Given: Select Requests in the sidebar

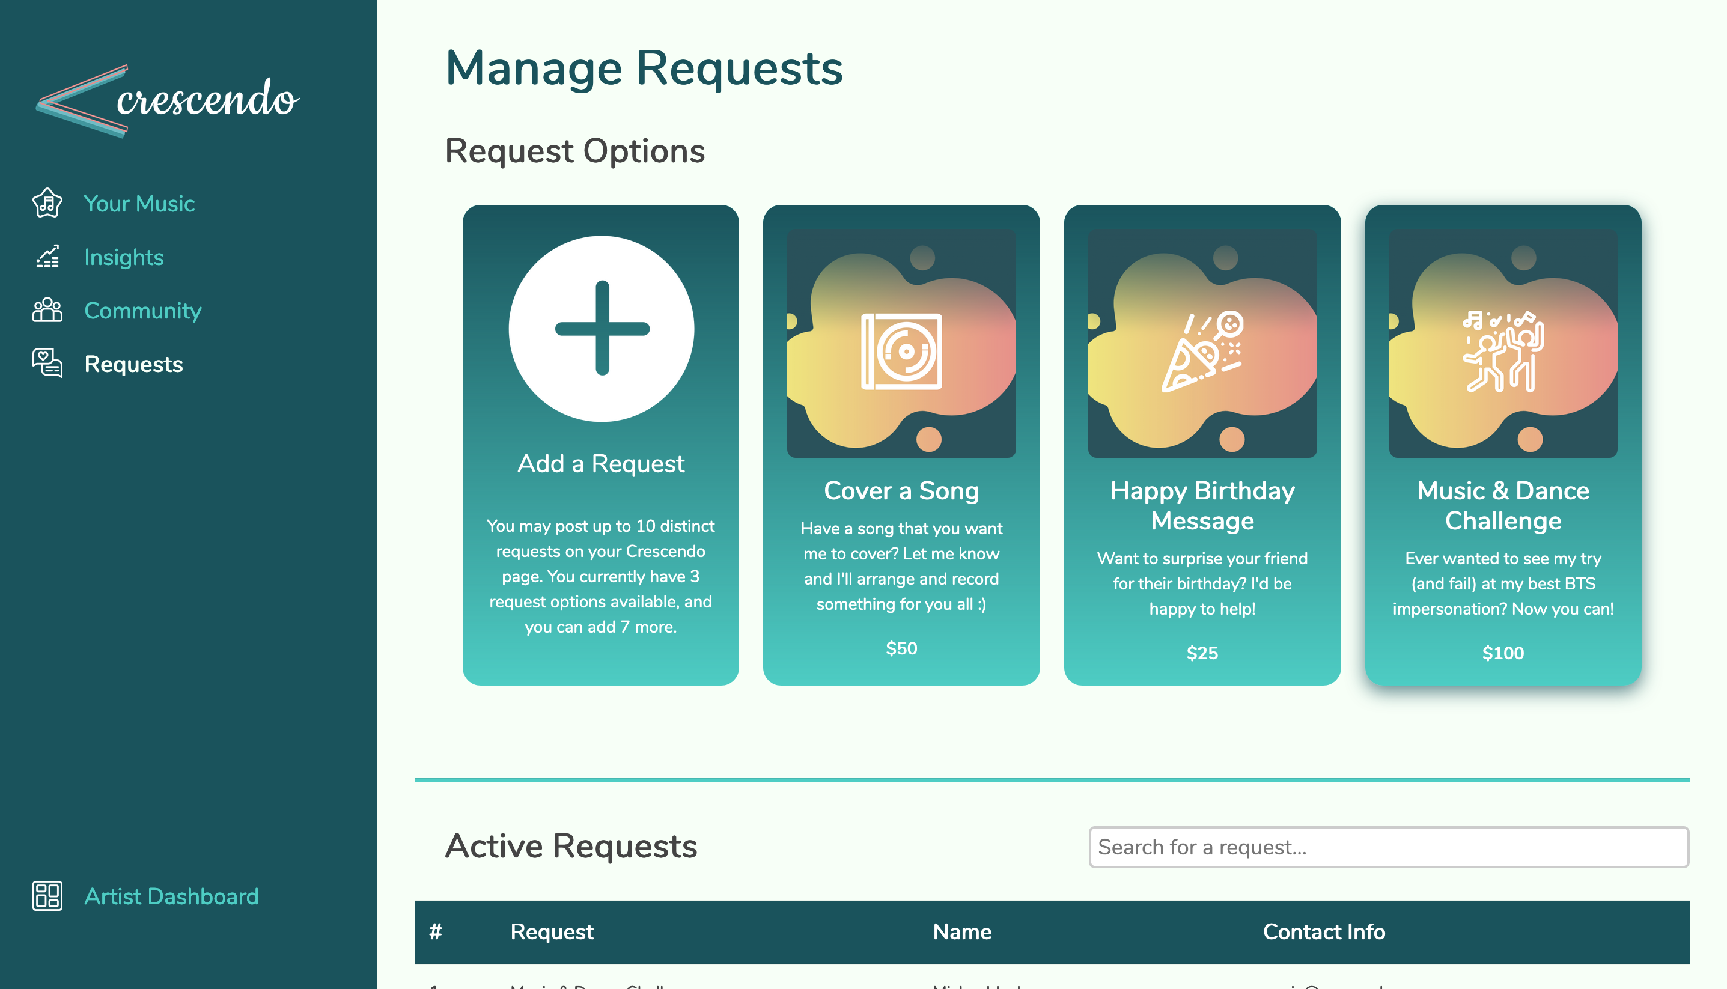Looking at the screenshot, I should coord(133,364).
